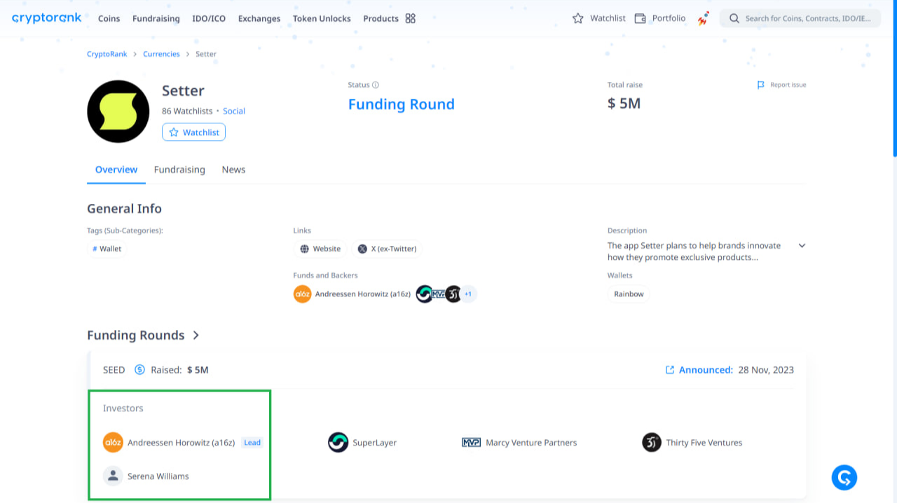Open the Website link button
Screen dimensions: 897x503
(320, 249)
